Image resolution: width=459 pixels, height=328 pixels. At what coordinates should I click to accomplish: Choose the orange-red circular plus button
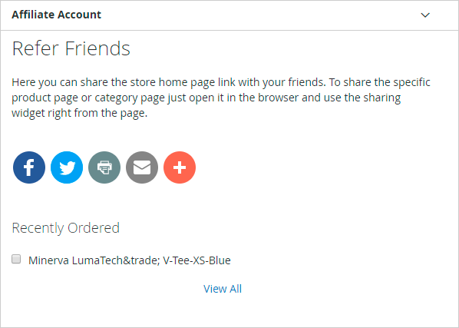click(x=180, y=167)
